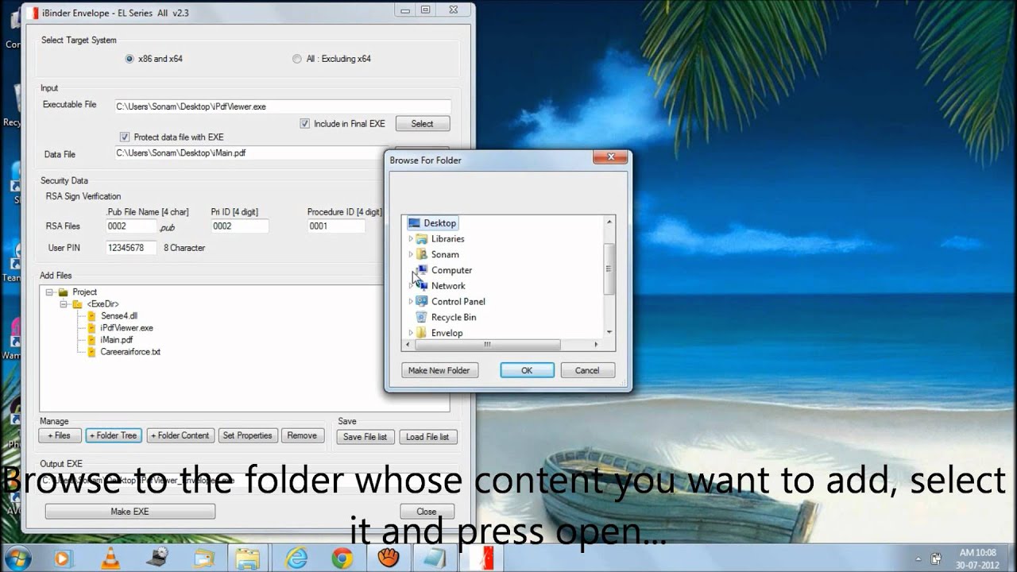The width and height of the screenshot is (1017, 572).
Task: Click the Pub File Name field
Action: coord(131,226)
